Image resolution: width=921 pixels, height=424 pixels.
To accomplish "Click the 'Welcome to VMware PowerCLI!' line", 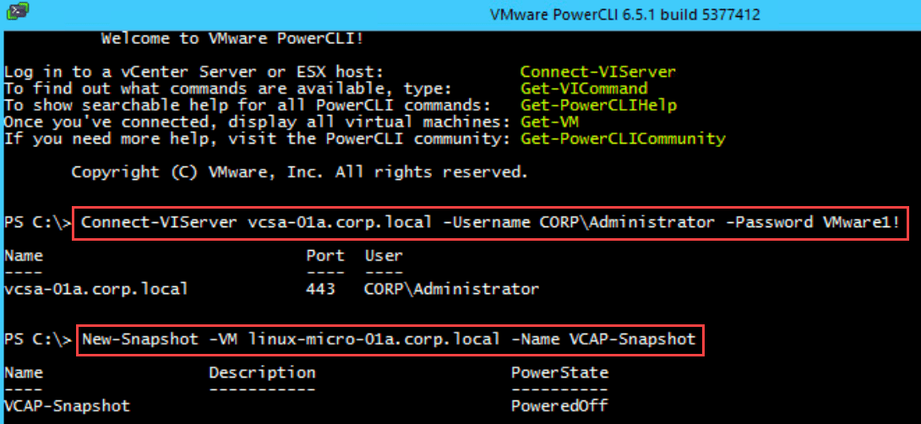I will tap(232, 39).
